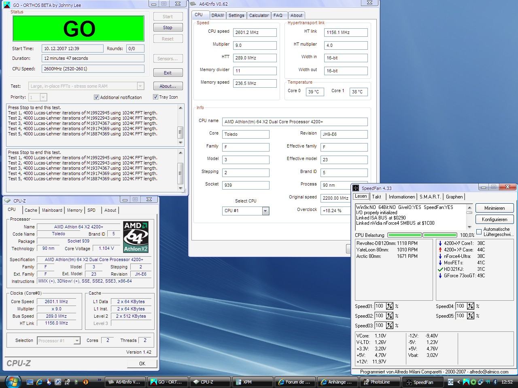
Task: Show hidden tray icons arrow
Action: coord(459,382)
